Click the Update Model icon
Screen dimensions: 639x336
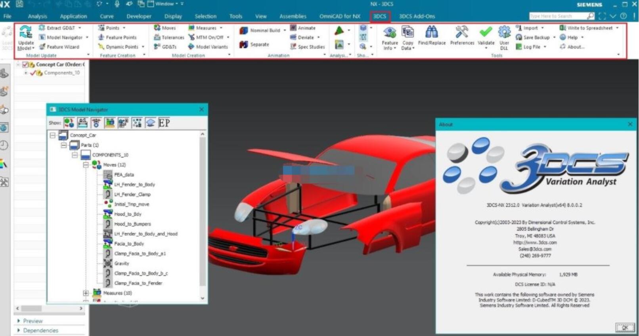(25, 32)
